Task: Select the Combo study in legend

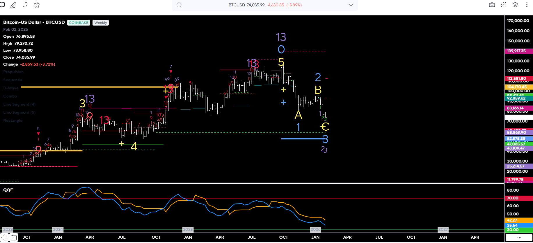Action: [10, 96]
